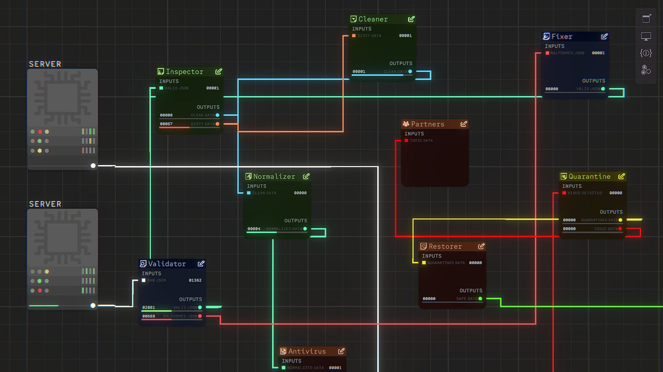The width and height of the screenshot is (663, 372).
Task: Click the Inspector dirty data output port
Action: coord(218,124)
